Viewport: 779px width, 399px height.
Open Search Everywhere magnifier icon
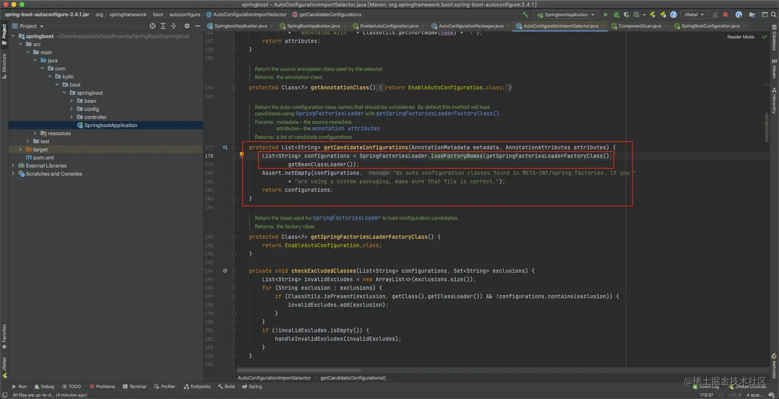click(773, 15)
